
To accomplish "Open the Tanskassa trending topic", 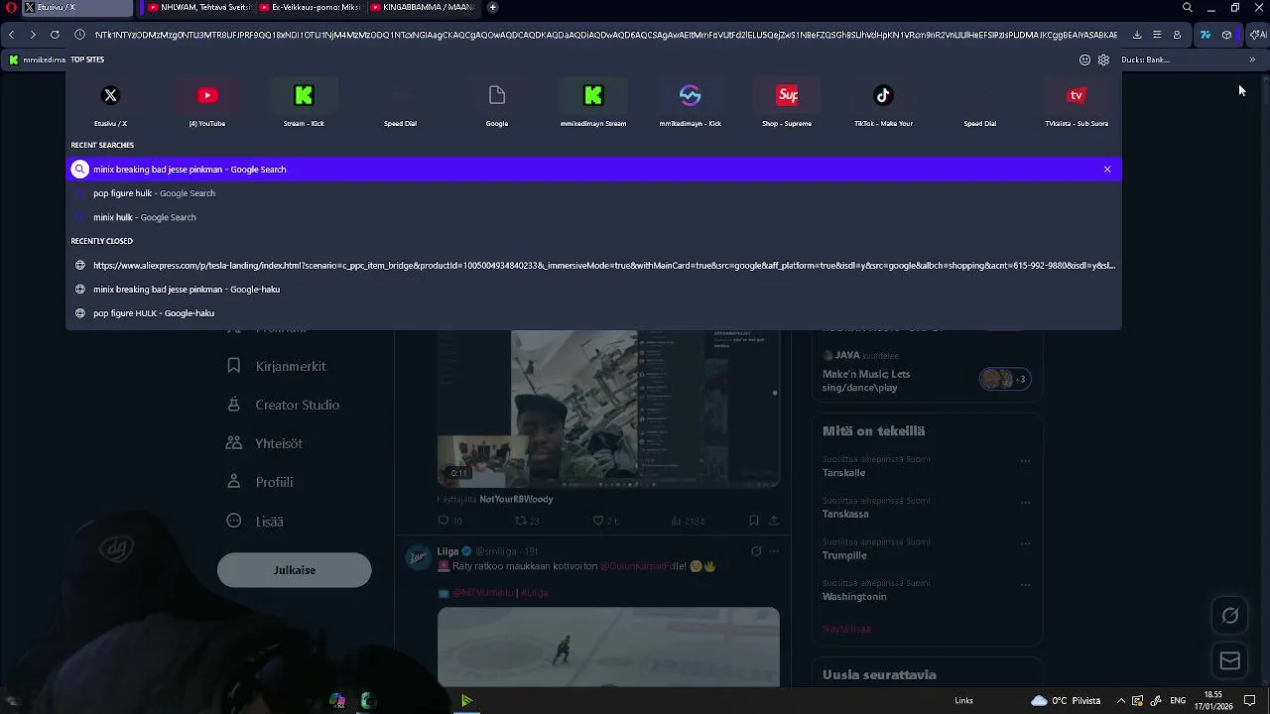I will [845, 514].
